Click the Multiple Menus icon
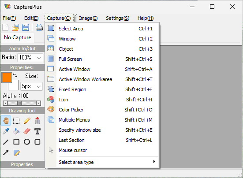The width and height of the screenshot is (243, 178). click(x=51, y=120)
